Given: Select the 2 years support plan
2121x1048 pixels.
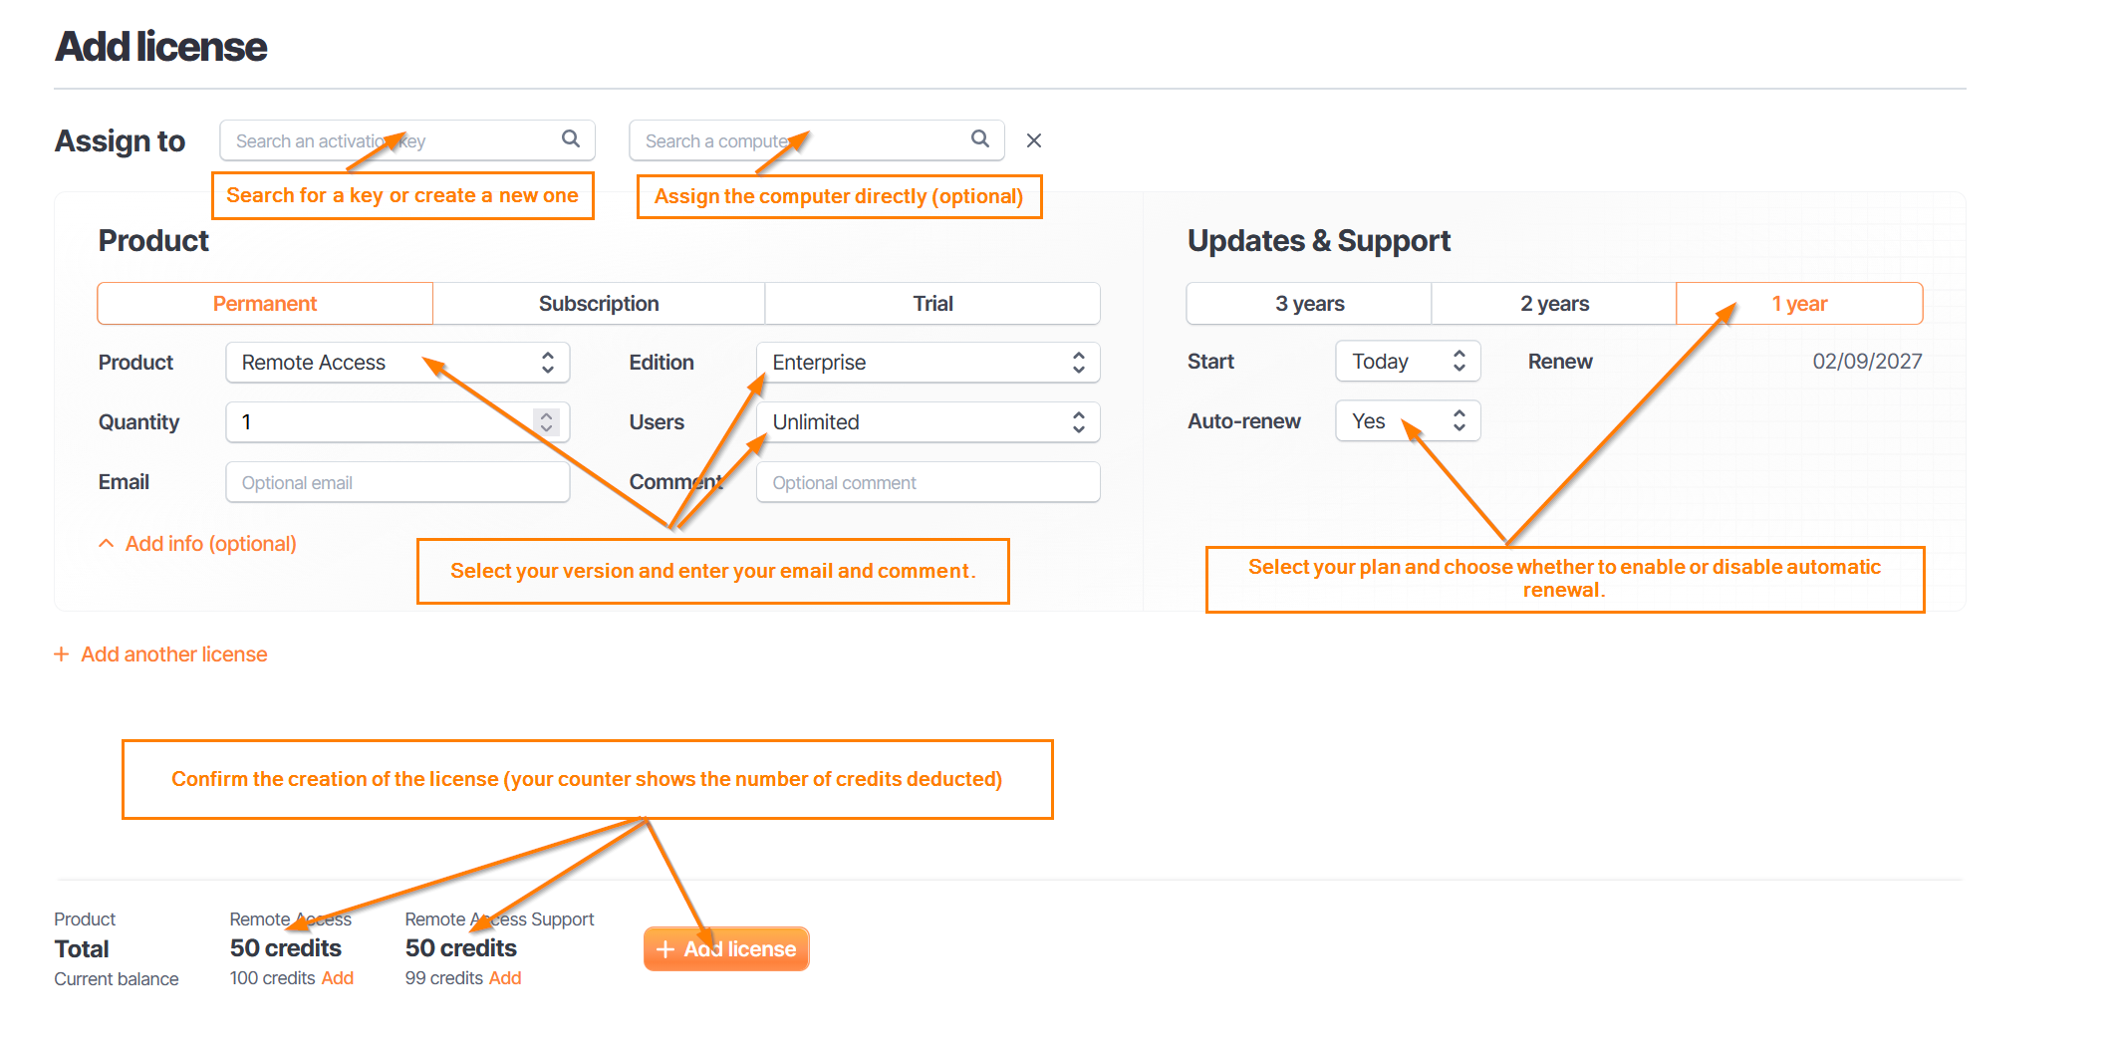Looking at the screenshot, I should click(x=1554, y=304).
